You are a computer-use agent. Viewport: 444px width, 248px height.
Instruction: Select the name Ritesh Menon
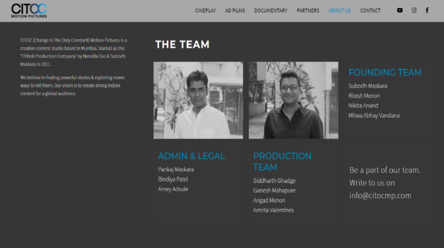[x=364, y=96]
